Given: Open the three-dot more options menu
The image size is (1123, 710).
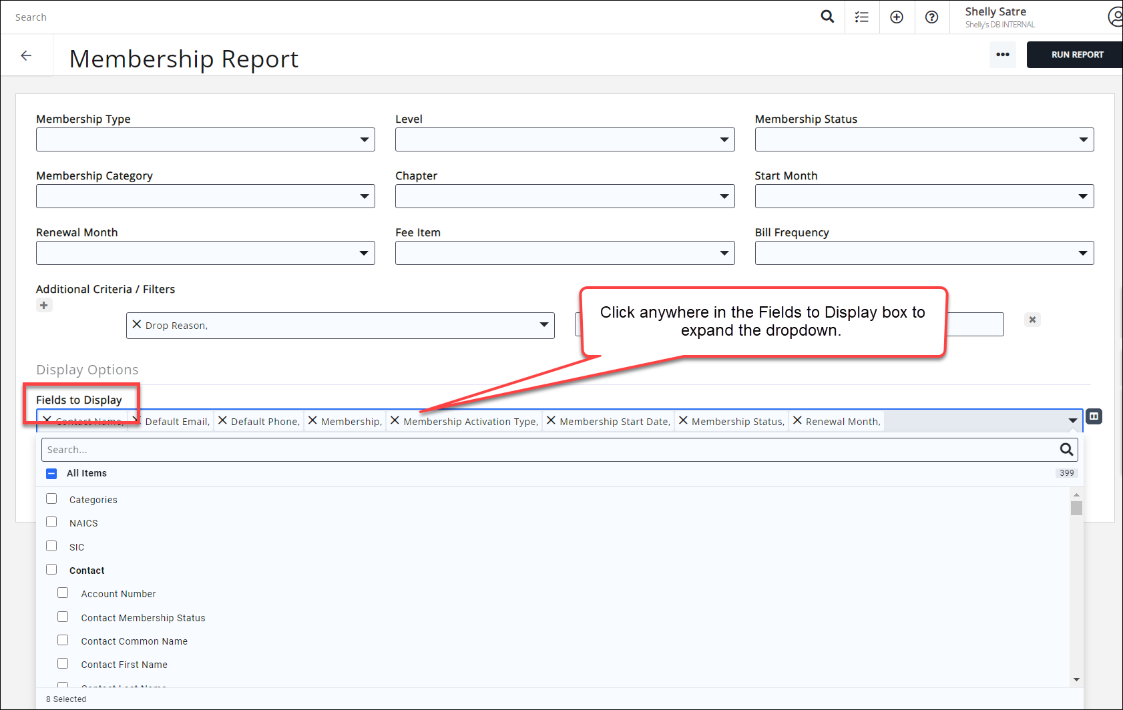Looking at the screenshot, I should [1002, 55].
